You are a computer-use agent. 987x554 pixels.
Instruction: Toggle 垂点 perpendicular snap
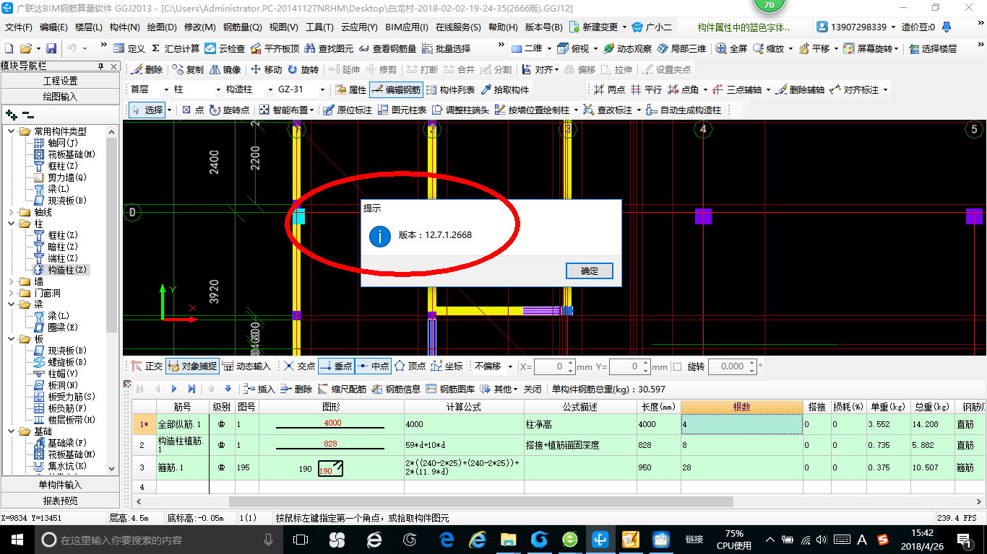(x=336, y=366)
